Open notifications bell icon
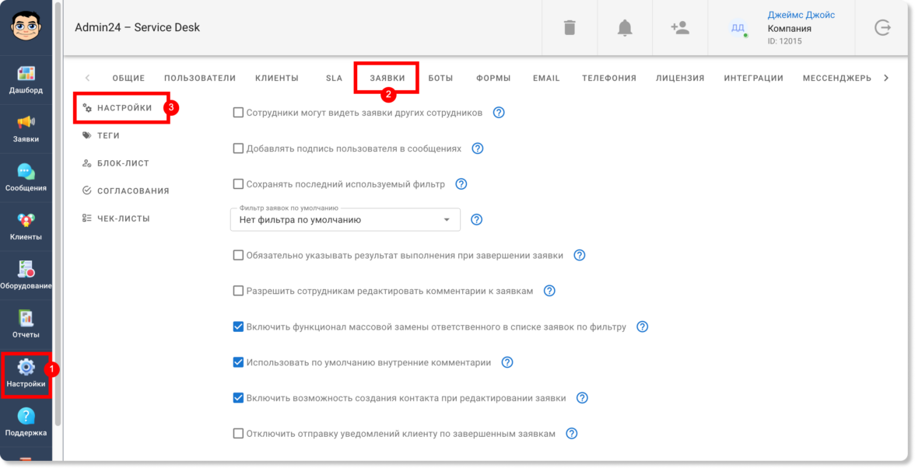 click(x=625, y=27)
